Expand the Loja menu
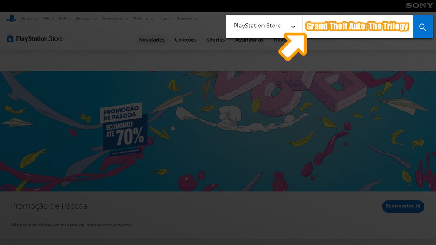436x245 pixels. coord(166,19)
